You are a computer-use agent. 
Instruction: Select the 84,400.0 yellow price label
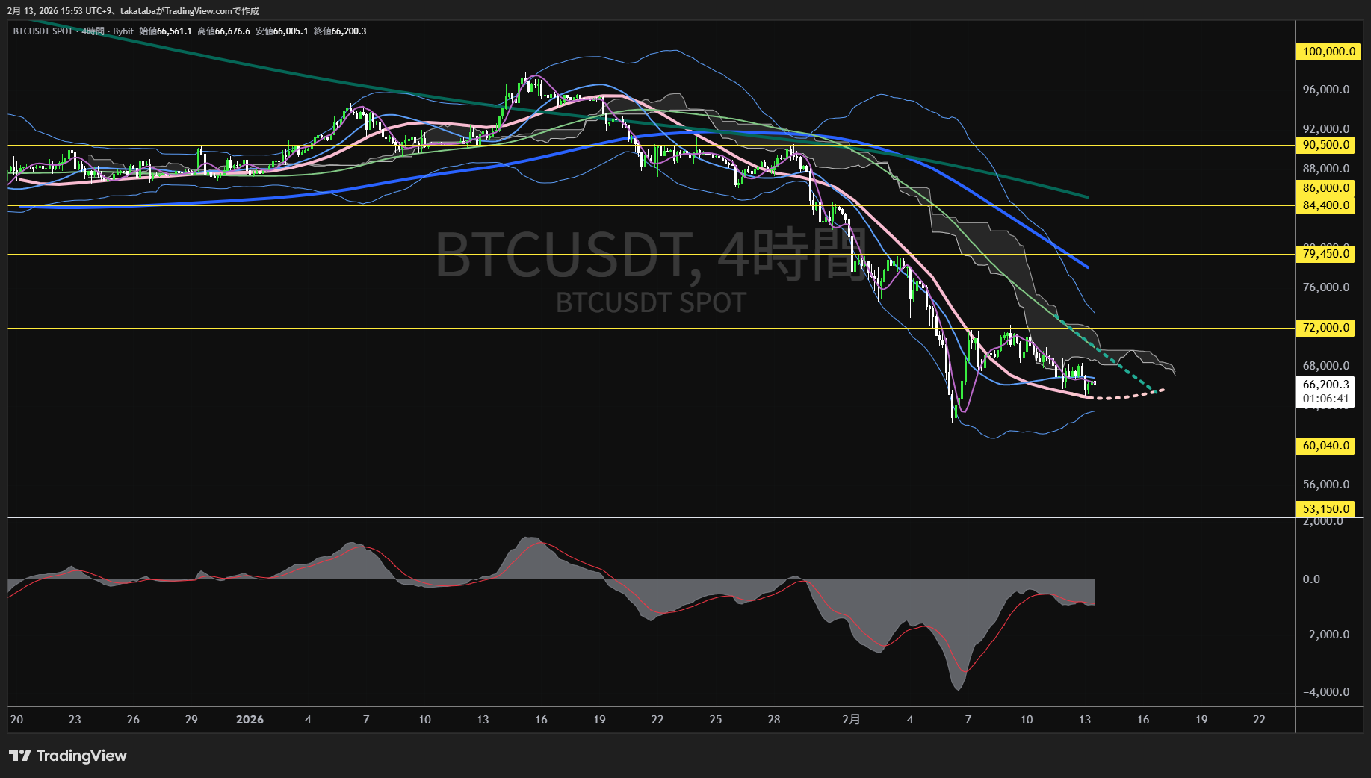point(1325,205)
